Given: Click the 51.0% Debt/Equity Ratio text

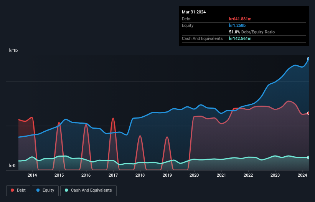Looking at the screenshot, I should [252, 32].
